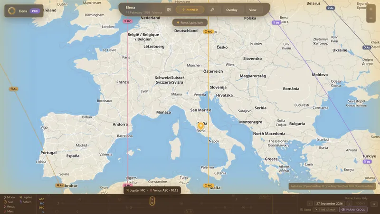380x214 pixels.
Task: Click the Rome location pin on map
Action: (x=200, y=126)
